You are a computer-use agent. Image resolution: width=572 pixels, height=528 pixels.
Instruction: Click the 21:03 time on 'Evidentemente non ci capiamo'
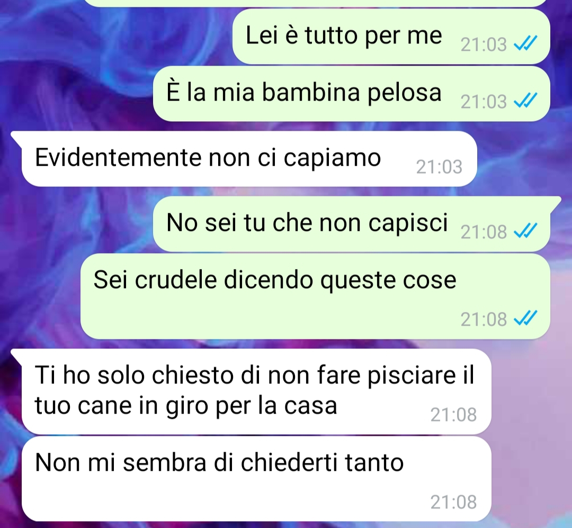[439, 167]
